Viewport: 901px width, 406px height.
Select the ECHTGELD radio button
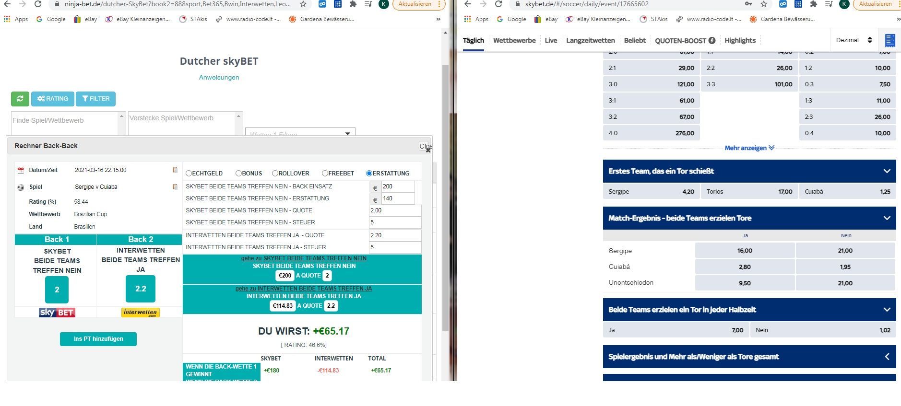(x=189, y=174)
